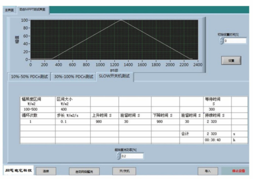Screen dimensions: 253x179
Task: Click the 连接 button at the bottom
Action: pyautogui.click(x=46, y=171)
